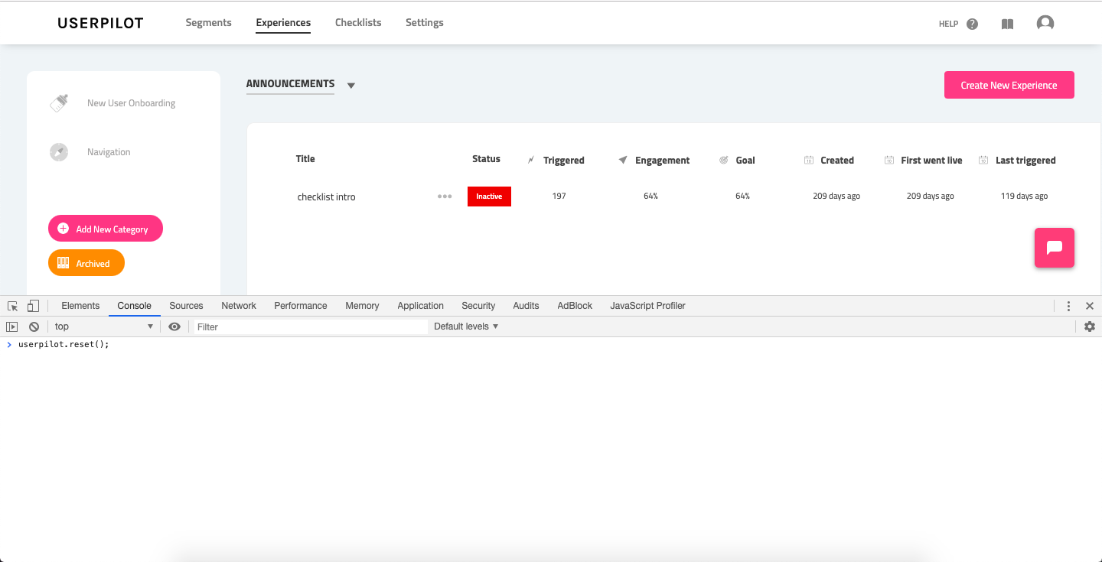Image resolution: width=1102 pixels, height=562 pixels.
Task: Switch to the Network tab in DevTools
Action: coord(238,305)
